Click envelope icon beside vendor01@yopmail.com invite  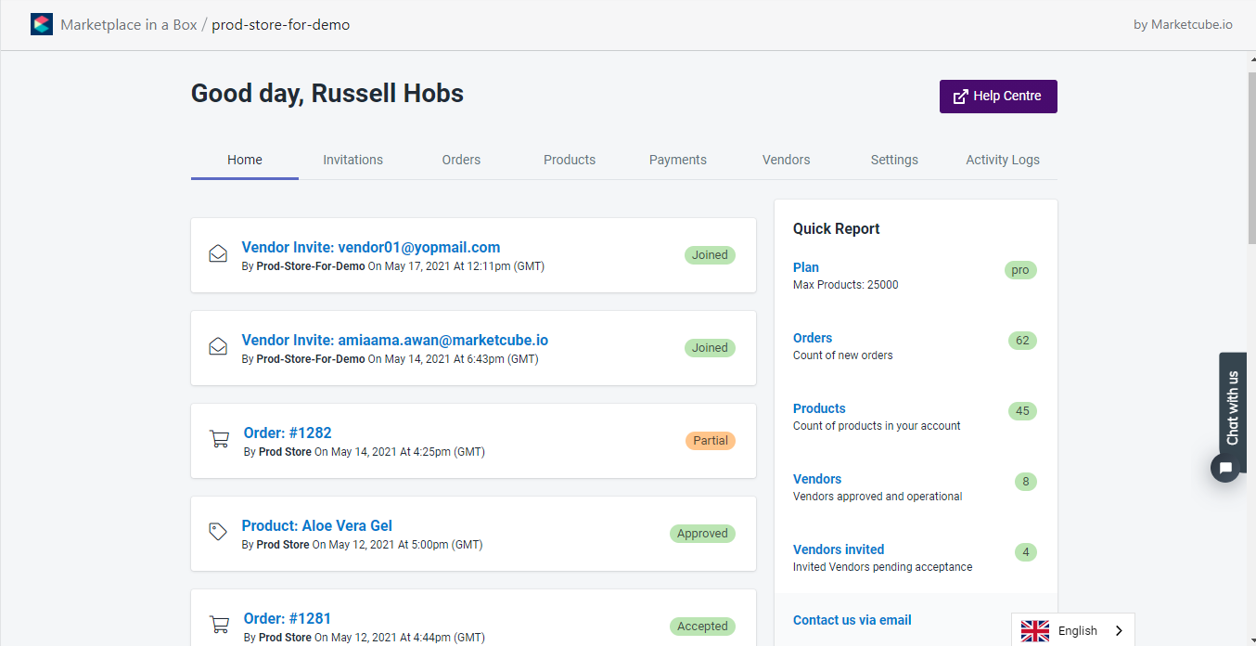pyautogui.click(x=218, y=254)
